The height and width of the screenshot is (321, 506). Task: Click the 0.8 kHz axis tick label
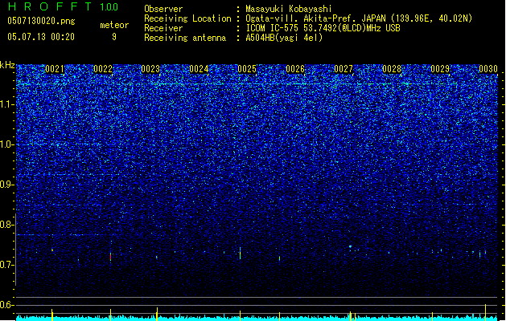pos(6,225)
